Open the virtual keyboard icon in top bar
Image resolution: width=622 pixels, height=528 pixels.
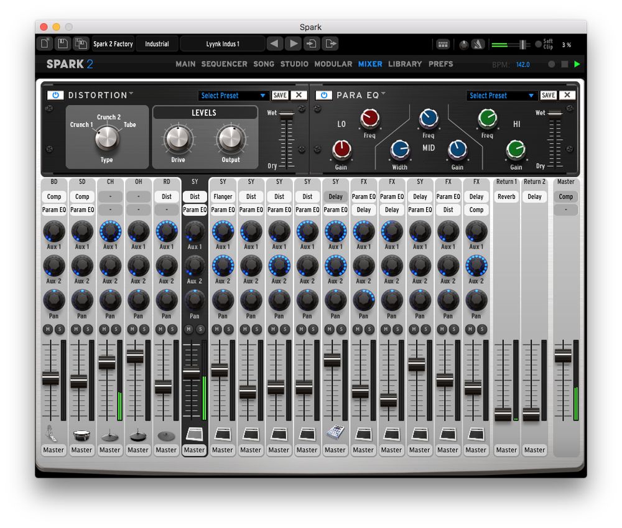coord(443,44)
